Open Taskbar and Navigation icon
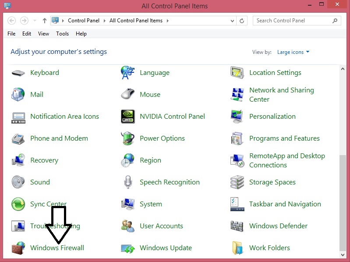Screen dimensions: 350x262 click(237, 204)
